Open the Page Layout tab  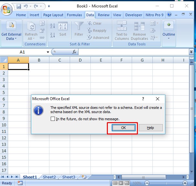pos(53,15)
